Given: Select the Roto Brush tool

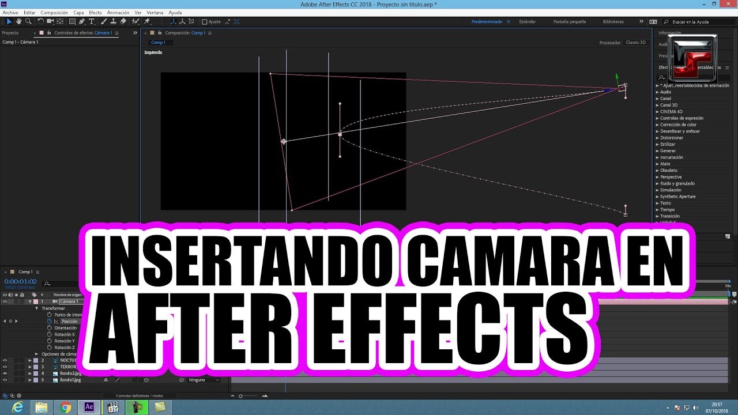Looking at the screenshot, I should (x=135, y=21).
